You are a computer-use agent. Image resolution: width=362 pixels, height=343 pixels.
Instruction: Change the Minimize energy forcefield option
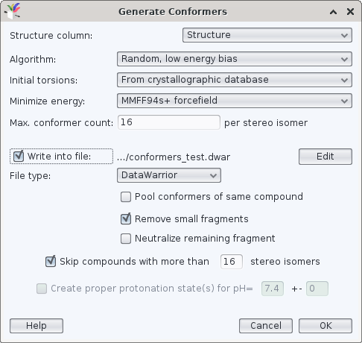click(235, 101)
